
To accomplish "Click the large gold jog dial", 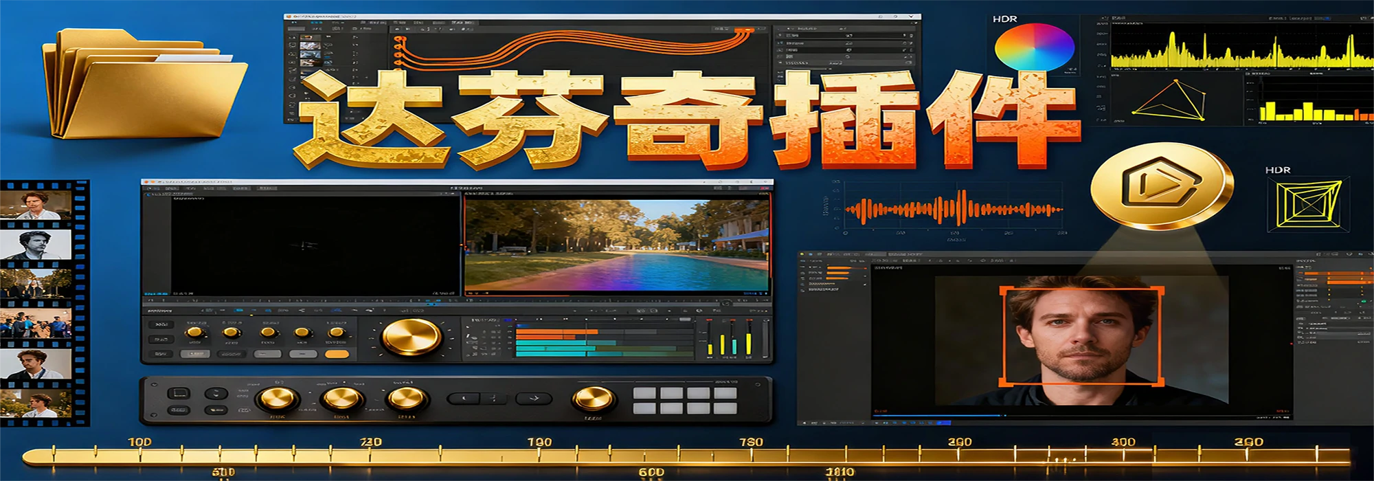I will pos(411,337).
